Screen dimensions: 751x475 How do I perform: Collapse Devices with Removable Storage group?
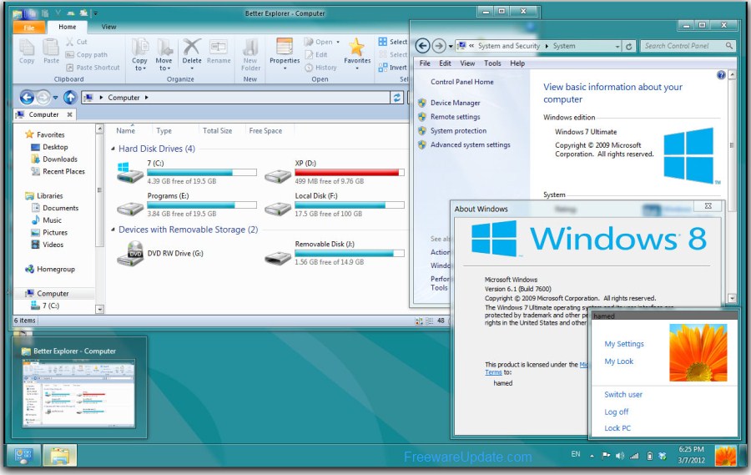(113, 230)
